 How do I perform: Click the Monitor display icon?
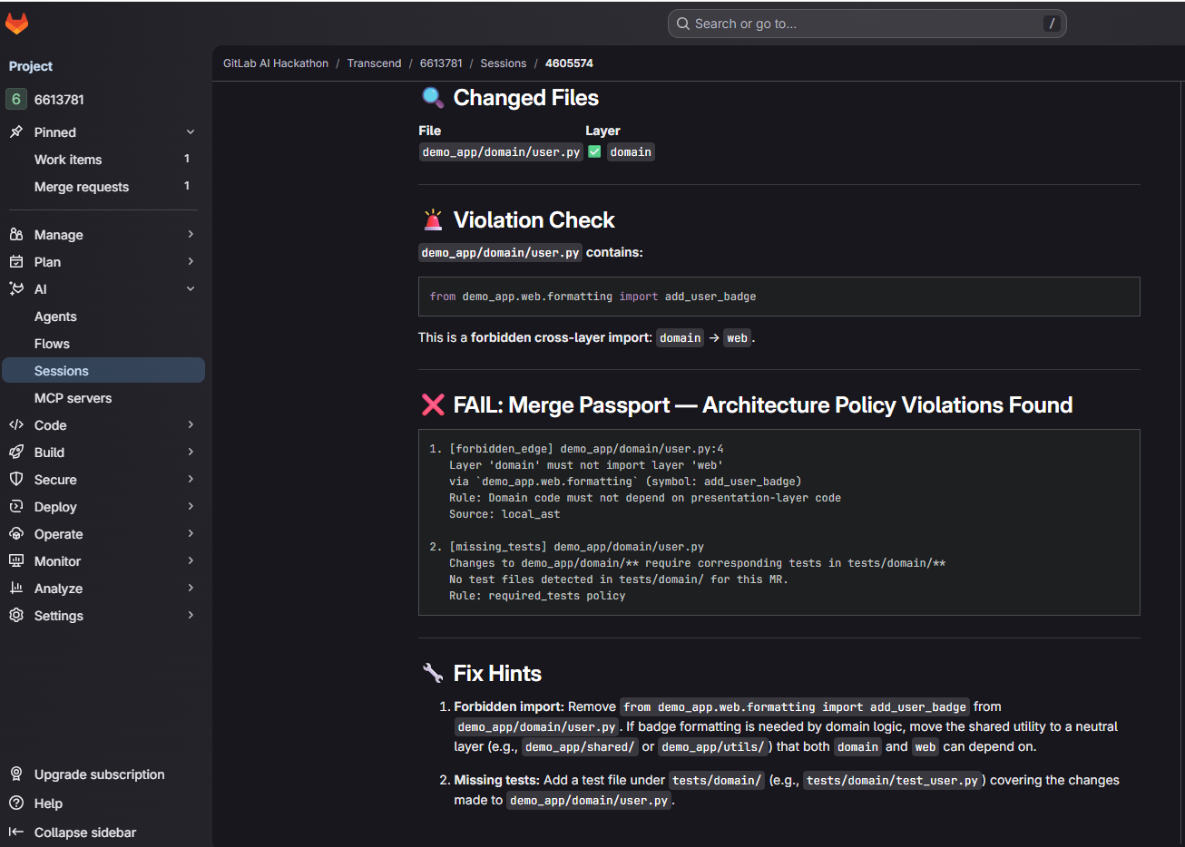[16, 561]
